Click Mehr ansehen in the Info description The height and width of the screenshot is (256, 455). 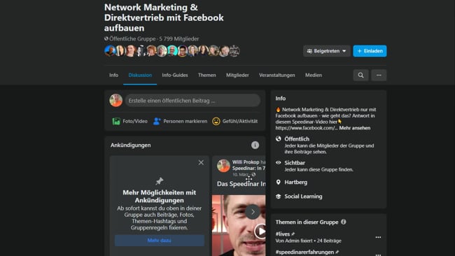pyautogui.click(x=355, y=128)
